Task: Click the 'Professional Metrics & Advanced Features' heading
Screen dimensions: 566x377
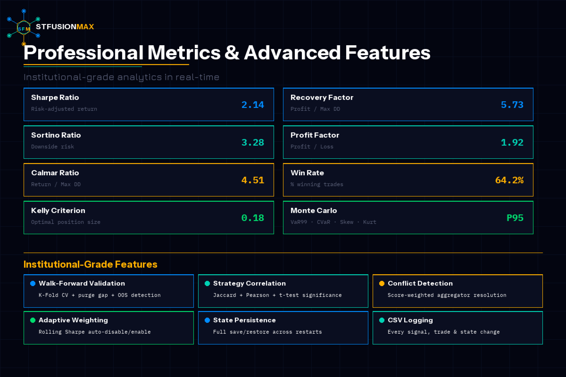Action: (227, 52)
